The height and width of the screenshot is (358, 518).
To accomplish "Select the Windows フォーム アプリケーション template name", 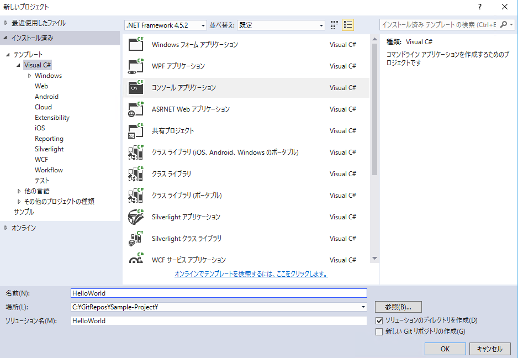I will pos(195,45).
